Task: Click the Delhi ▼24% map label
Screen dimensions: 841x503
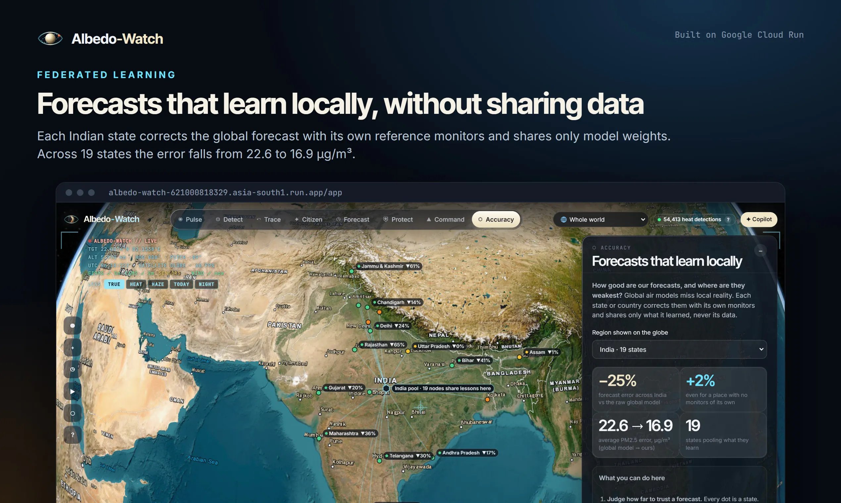Action: pyautogui.click(x=393, y=326)
